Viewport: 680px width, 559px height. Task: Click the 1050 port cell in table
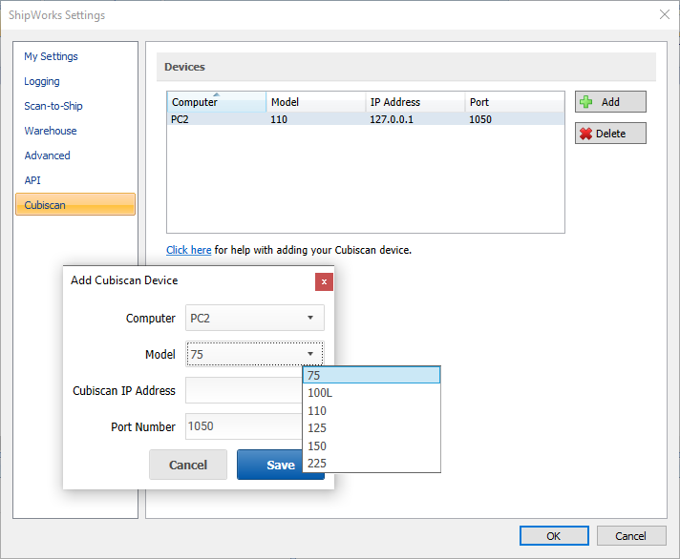pos(480,119)
